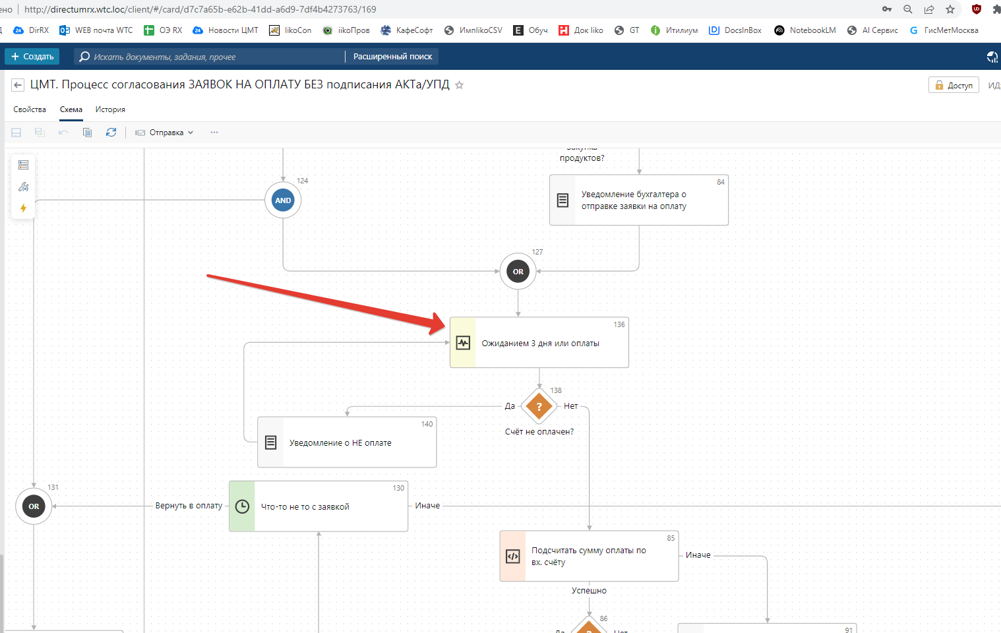Open the three-dots more actions menu
The image size is (1001, 633).
[214, 133]
